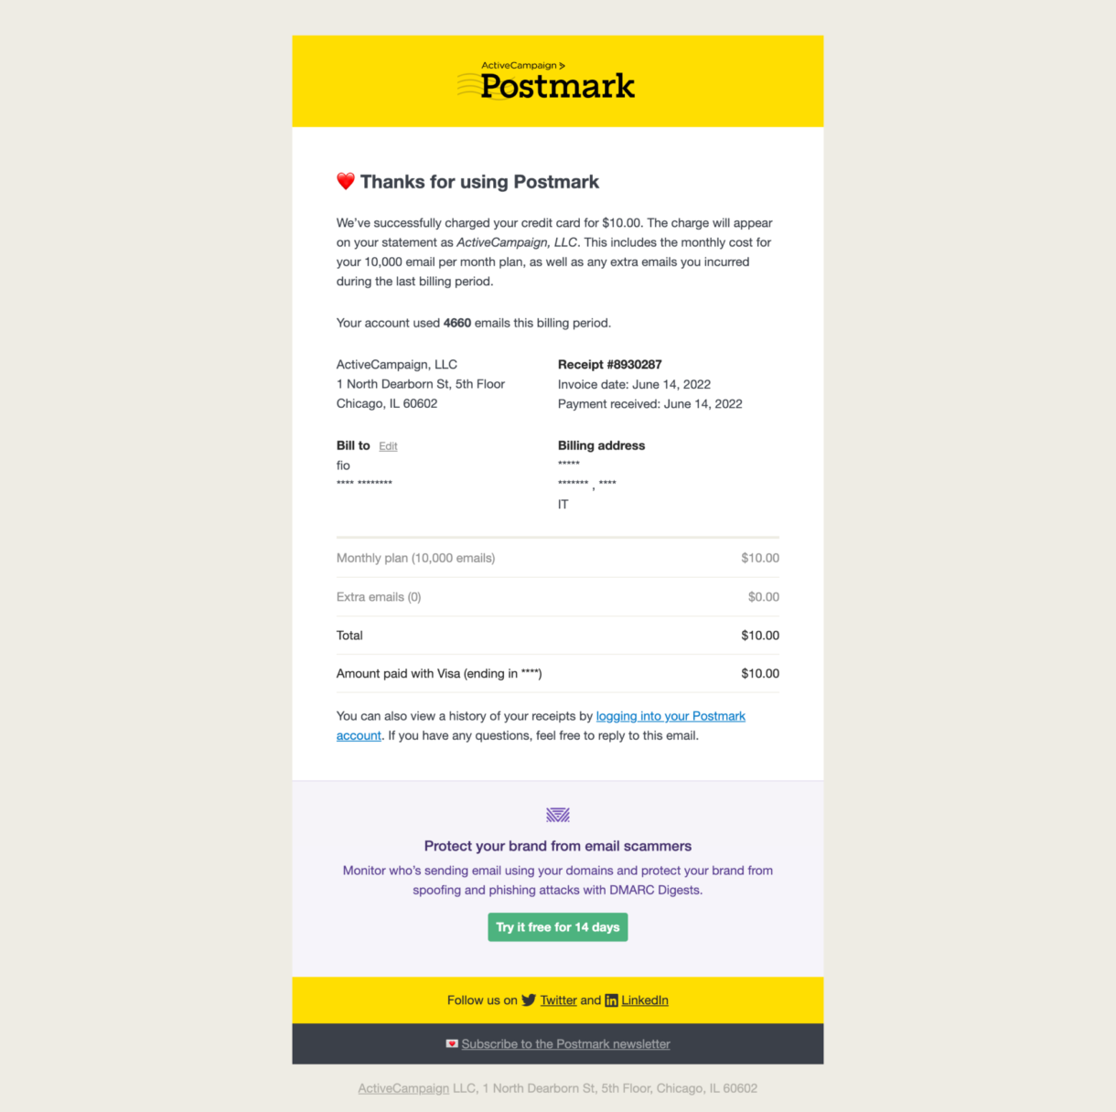Click the purple DMARC Digests chevron icon
This screenshot has width=1116, height=1112.
(557, 814)
